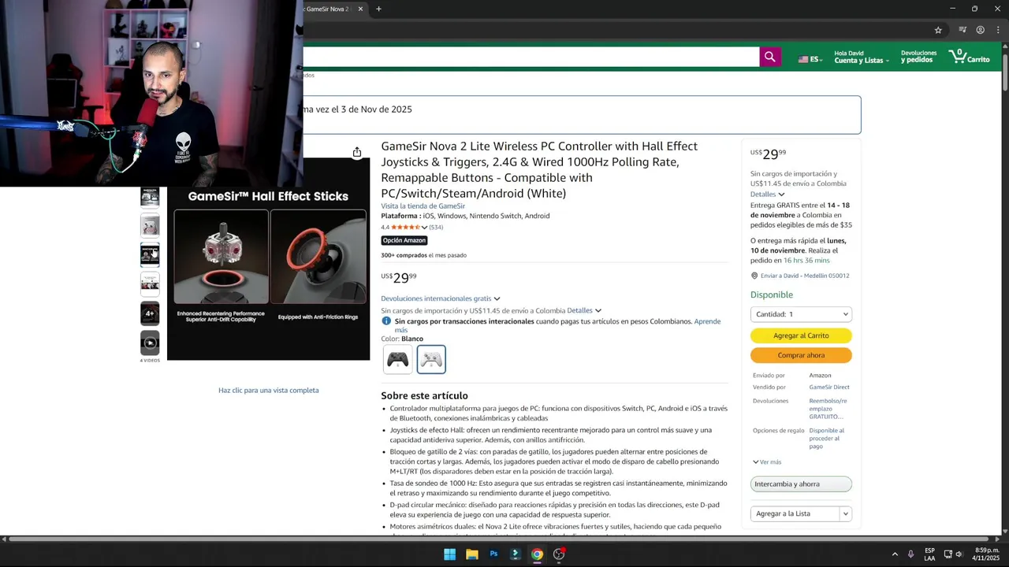Viewport: 1009px width, 567px height.
Task: Click Enviar a David - Medellín 050012
Action: pos(805,276)
